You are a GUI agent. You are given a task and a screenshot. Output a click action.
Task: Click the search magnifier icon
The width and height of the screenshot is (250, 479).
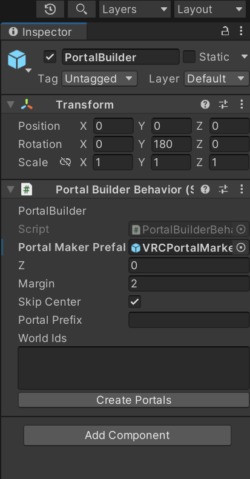[x=81, y=9]
